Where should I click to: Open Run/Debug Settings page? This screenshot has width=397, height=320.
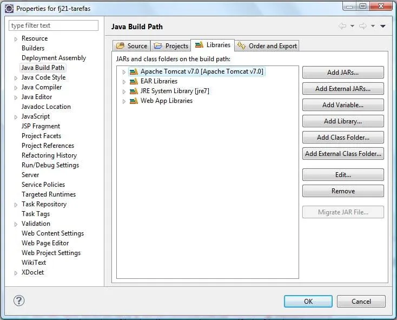coord(50,165)
